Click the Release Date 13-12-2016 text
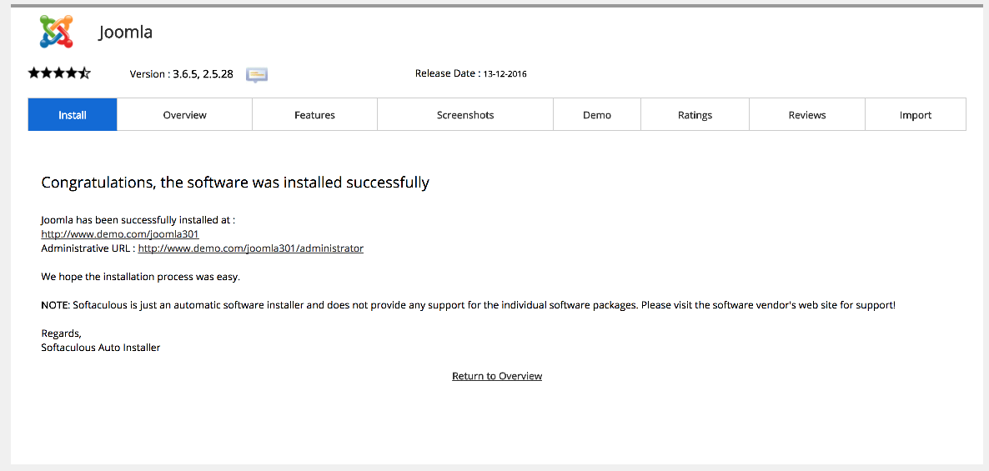This screenshot has width=989, height=471. (x=470, y=73)
